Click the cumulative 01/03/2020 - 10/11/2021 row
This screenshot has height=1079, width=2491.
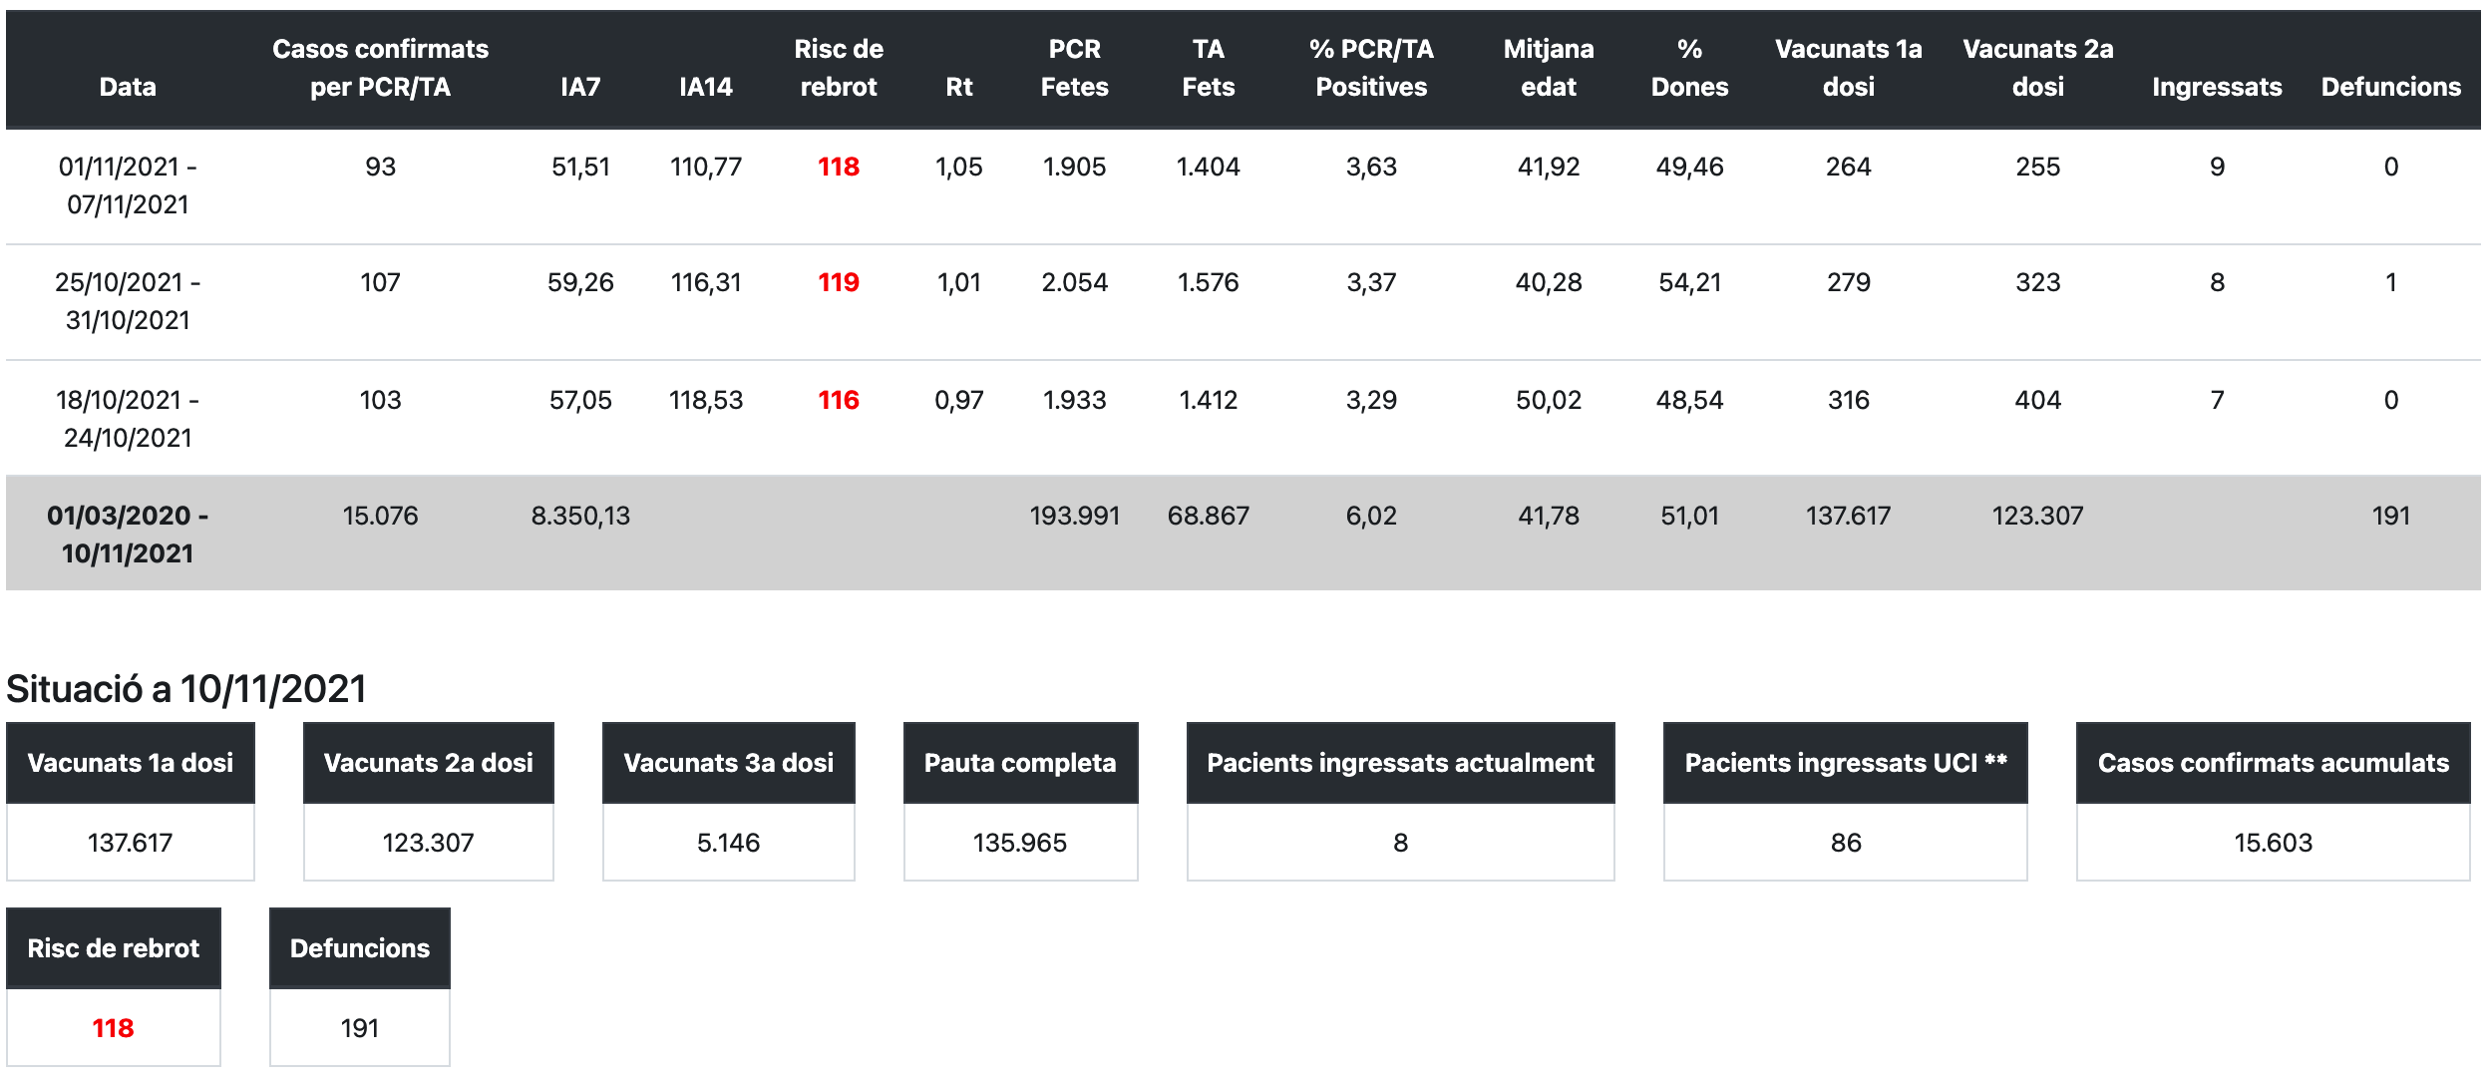tap(128, 535)
